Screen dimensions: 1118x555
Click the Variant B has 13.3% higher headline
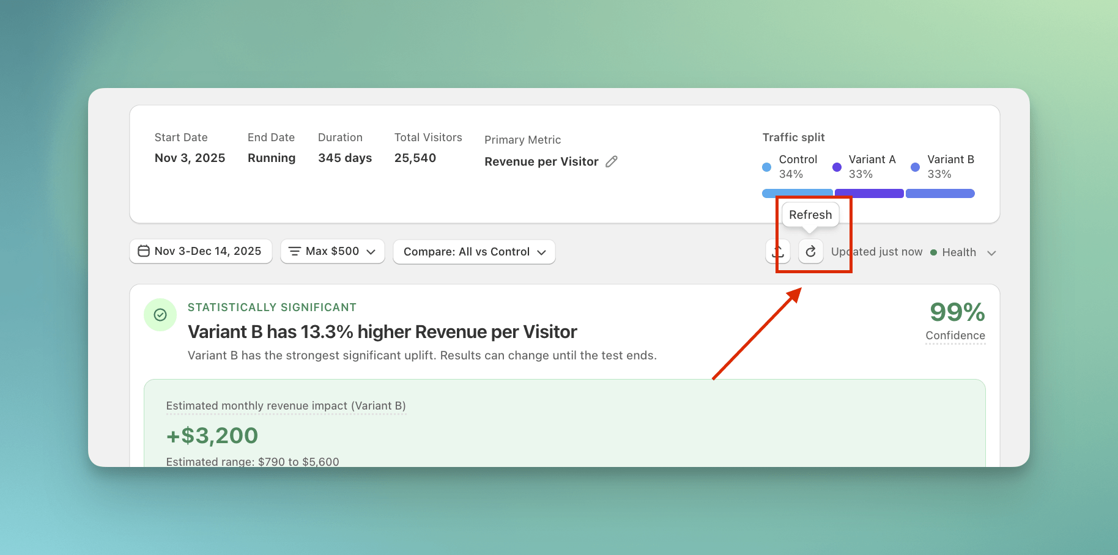(382, 332)
